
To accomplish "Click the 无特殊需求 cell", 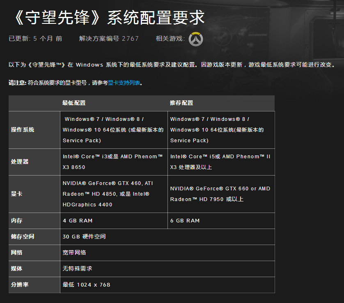I will pos(167,268).
